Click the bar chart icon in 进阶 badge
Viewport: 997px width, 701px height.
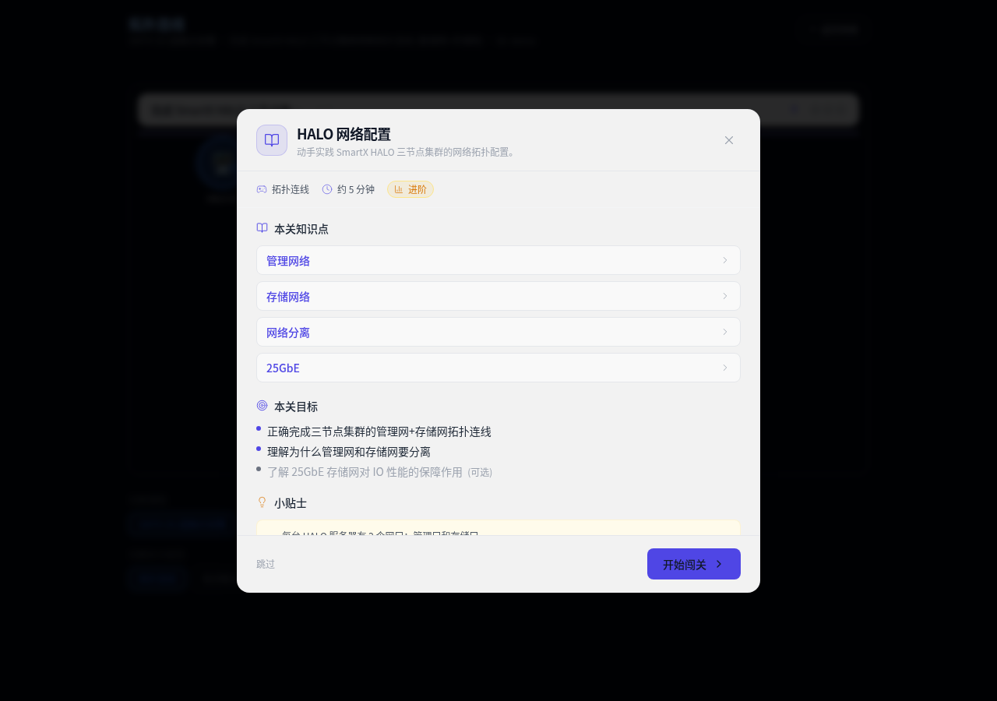398,189
